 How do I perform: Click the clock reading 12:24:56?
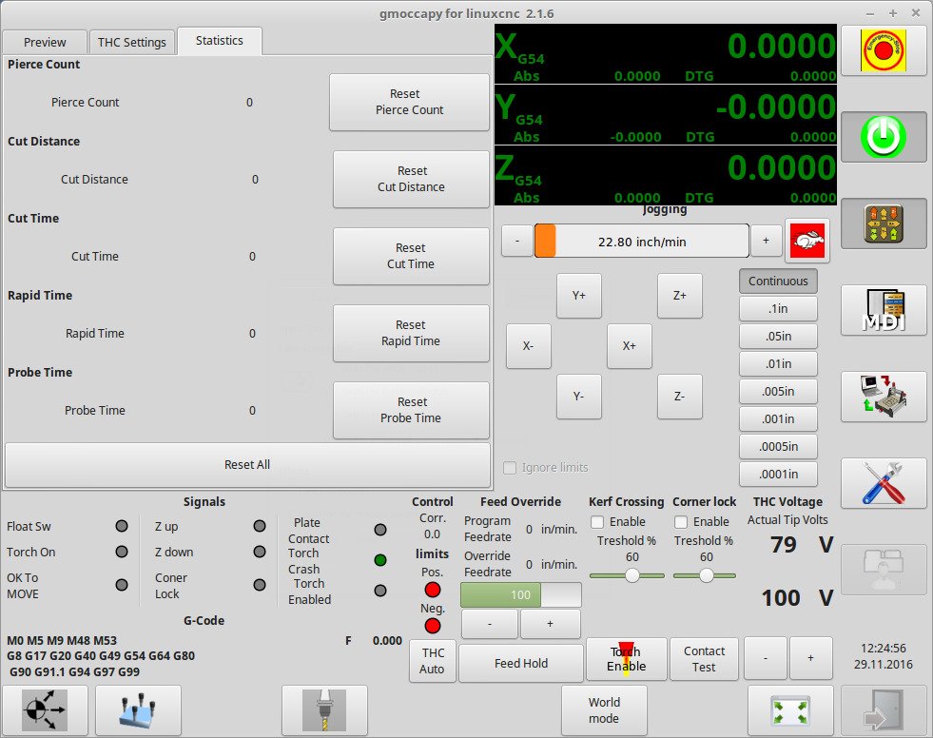click(x=884, y=649)
